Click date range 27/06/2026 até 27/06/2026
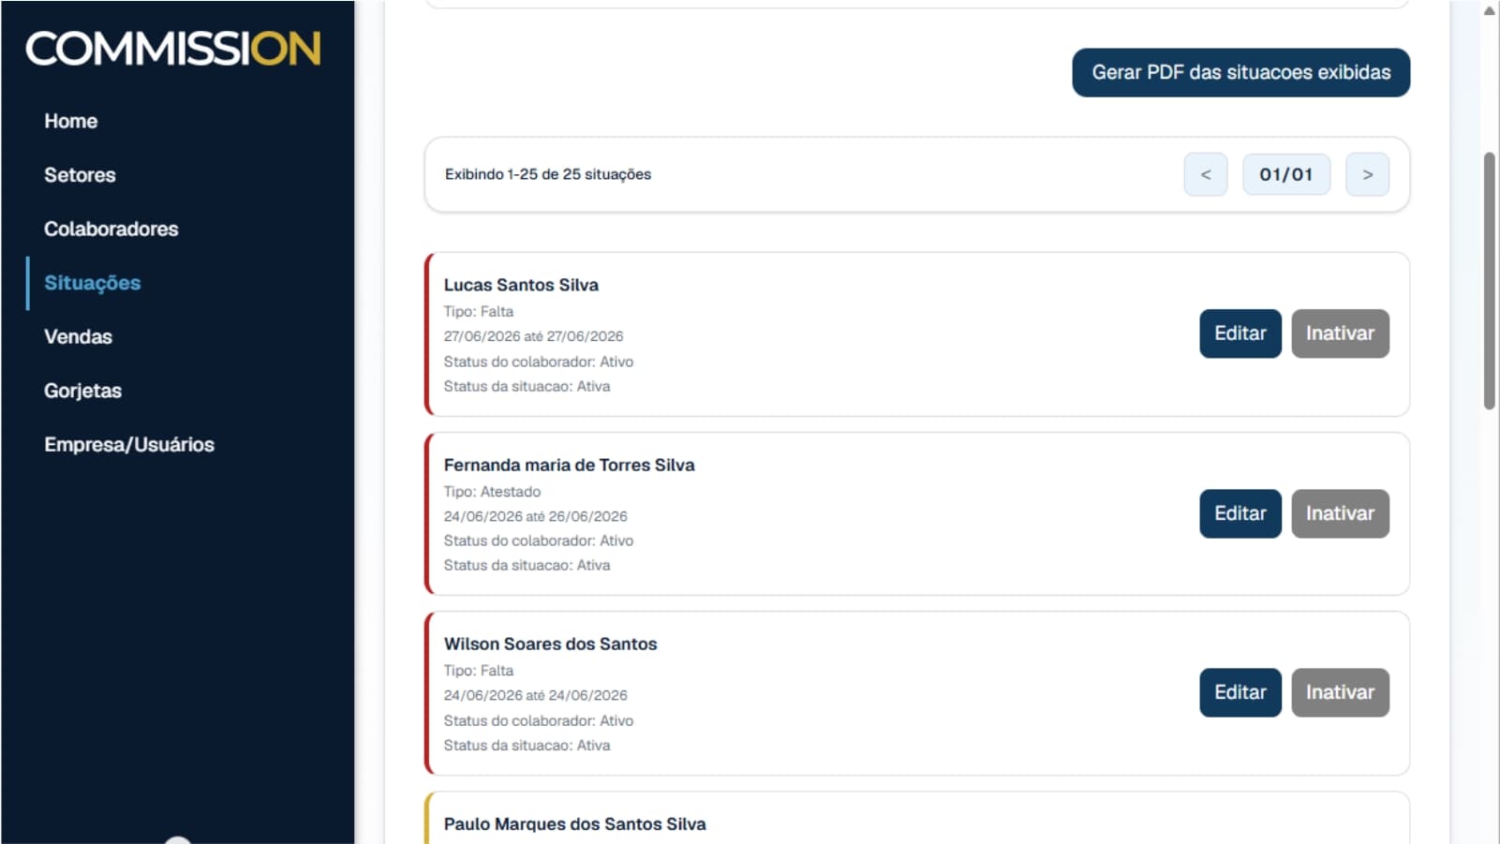Screen dimensions: 1500x844 click(x=533, y=336)
